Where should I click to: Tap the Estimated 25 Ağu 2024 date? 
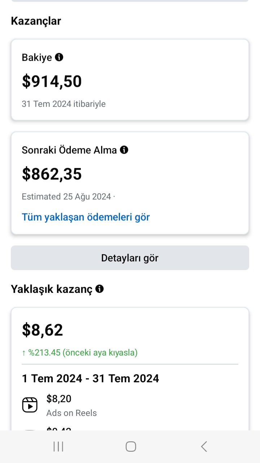click(x=66, y=197)
